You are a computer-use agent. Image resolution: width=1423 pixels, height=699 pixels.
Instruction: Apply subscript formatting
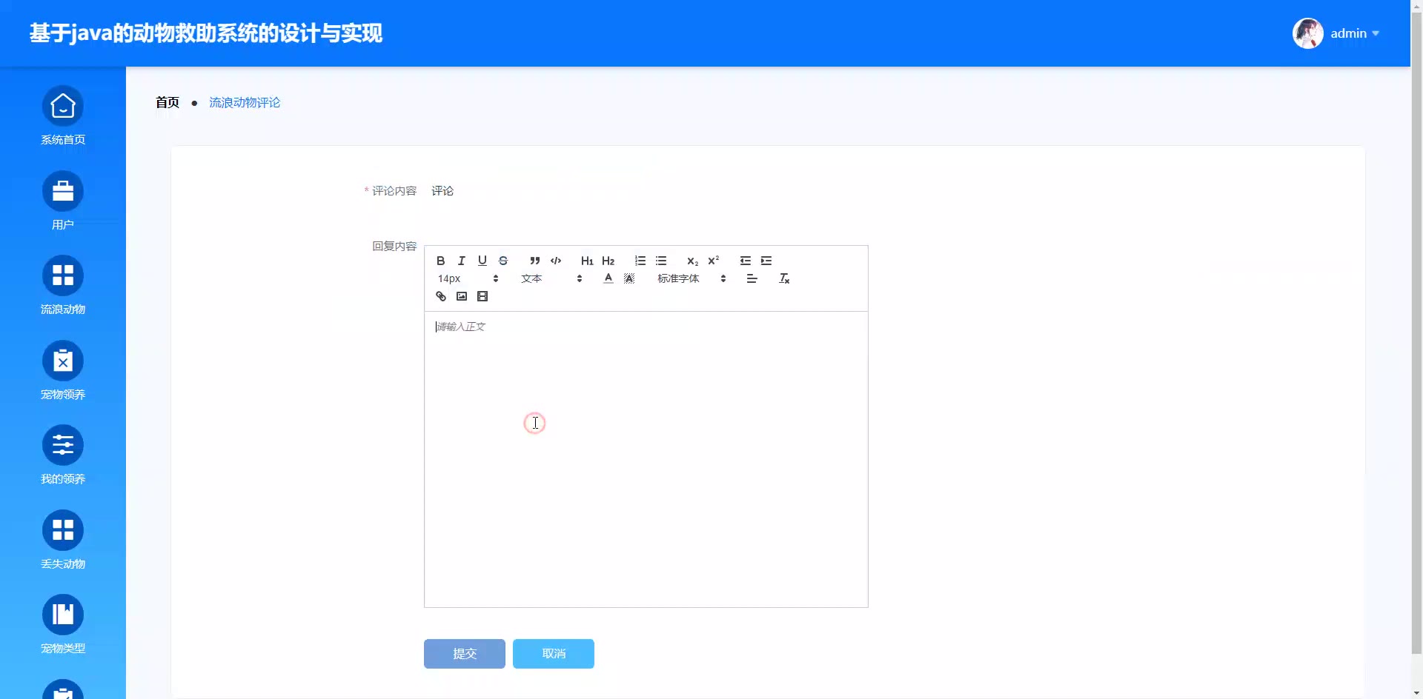pyautogui.click(x=692, y=261)
